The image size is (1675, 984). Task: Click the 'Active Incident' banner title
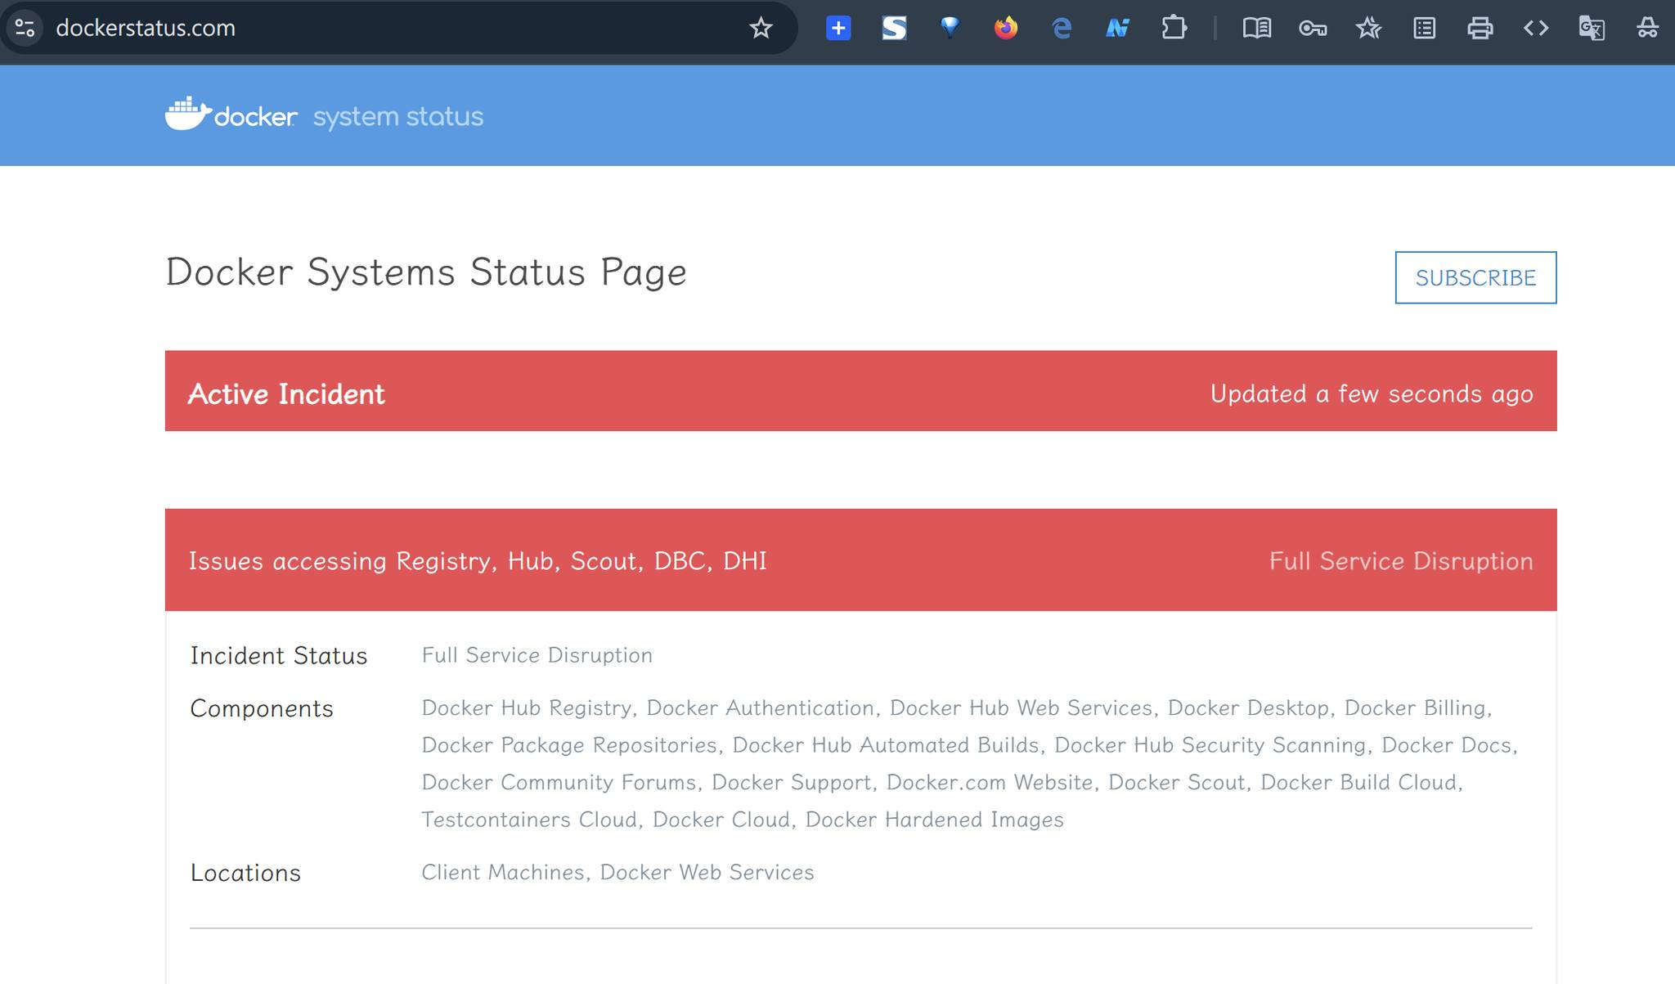pos(286,394)
